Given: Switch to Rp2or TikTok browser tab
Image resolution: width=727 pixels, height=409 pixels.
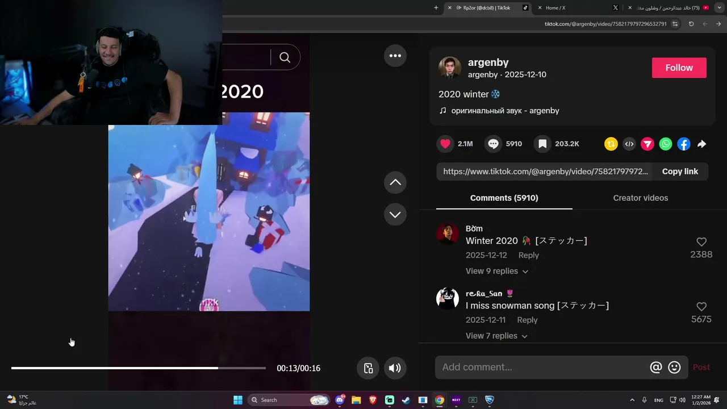Looking at the screenshot, I should [487, 8].
